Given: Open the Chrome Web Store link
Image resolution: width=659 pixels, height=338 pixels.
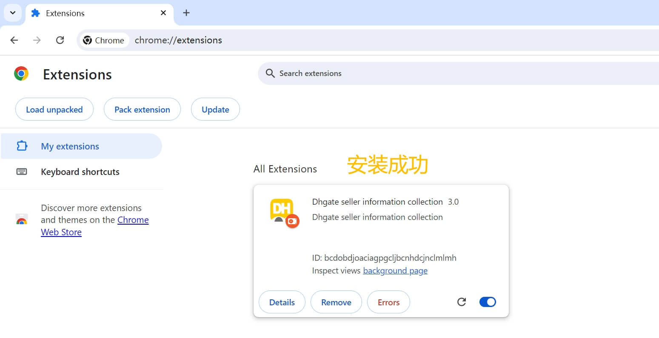Looking at the screenshot, I should [95, 226].
